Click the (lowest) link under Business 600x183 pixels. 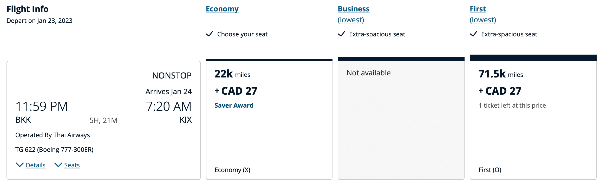[x=351, y=20]
